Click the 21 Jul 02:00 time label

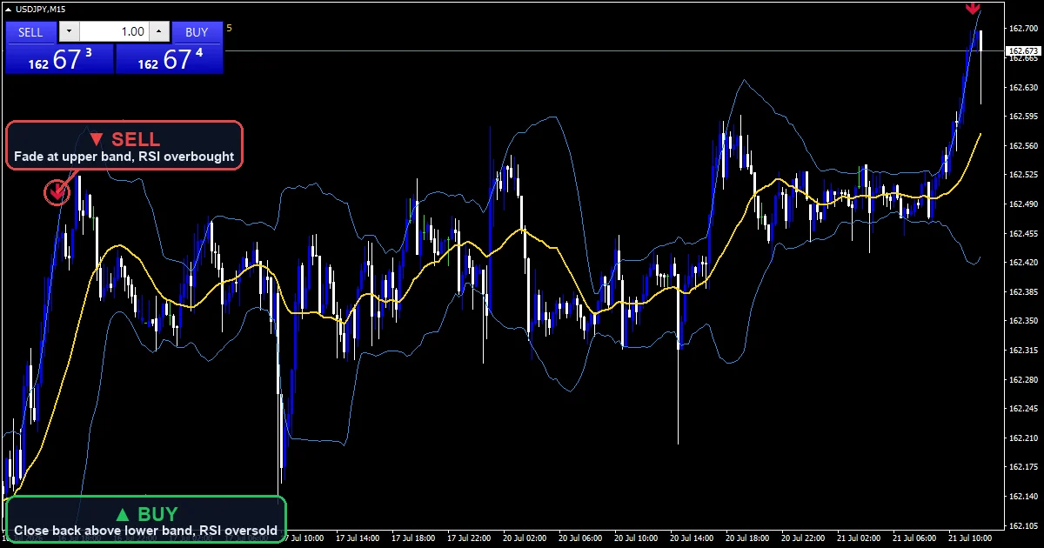click(x=860, y=538)
